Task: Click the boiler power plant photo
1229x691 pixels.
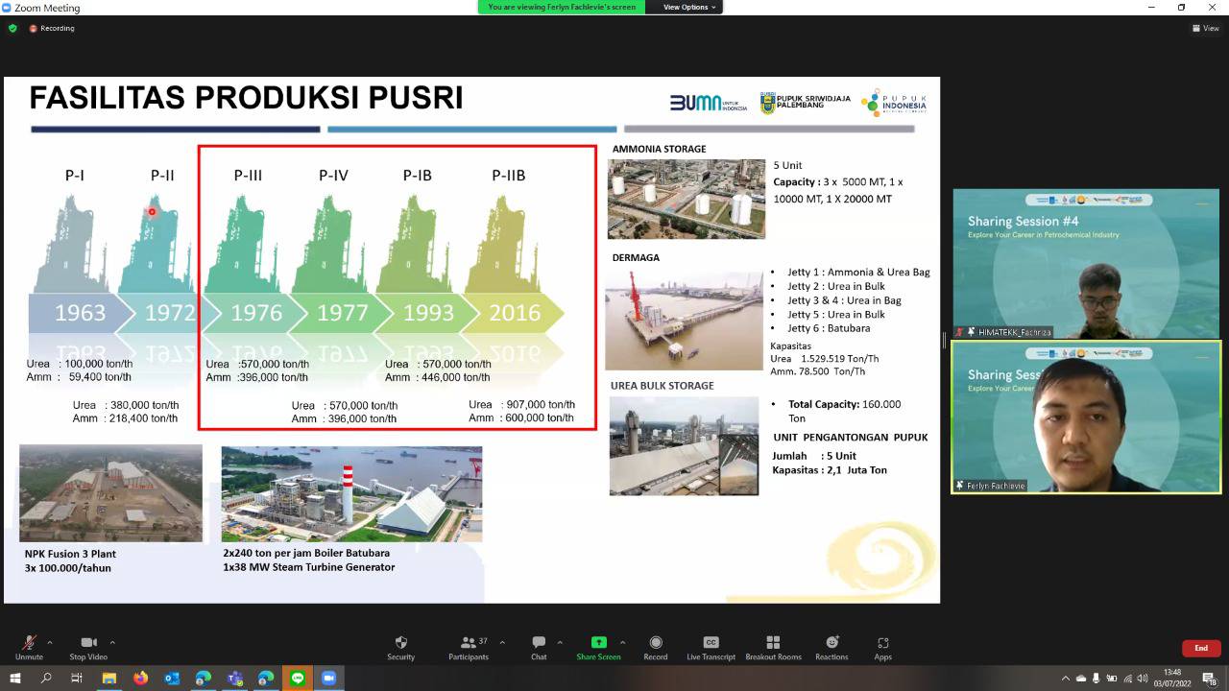Action: (x=351, y=493)
